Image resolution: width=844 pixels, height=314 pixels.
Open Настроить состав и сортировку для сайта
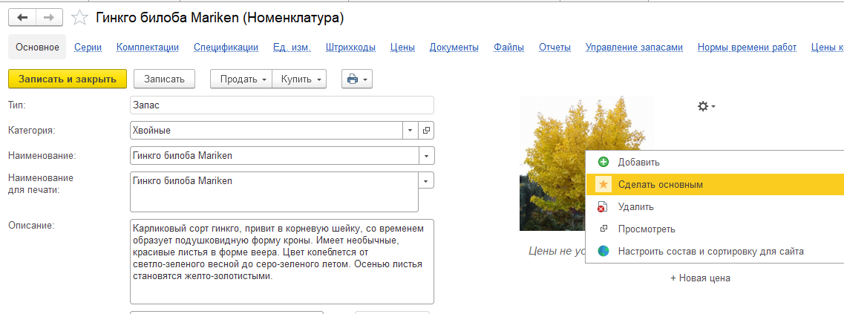(710, 252)
